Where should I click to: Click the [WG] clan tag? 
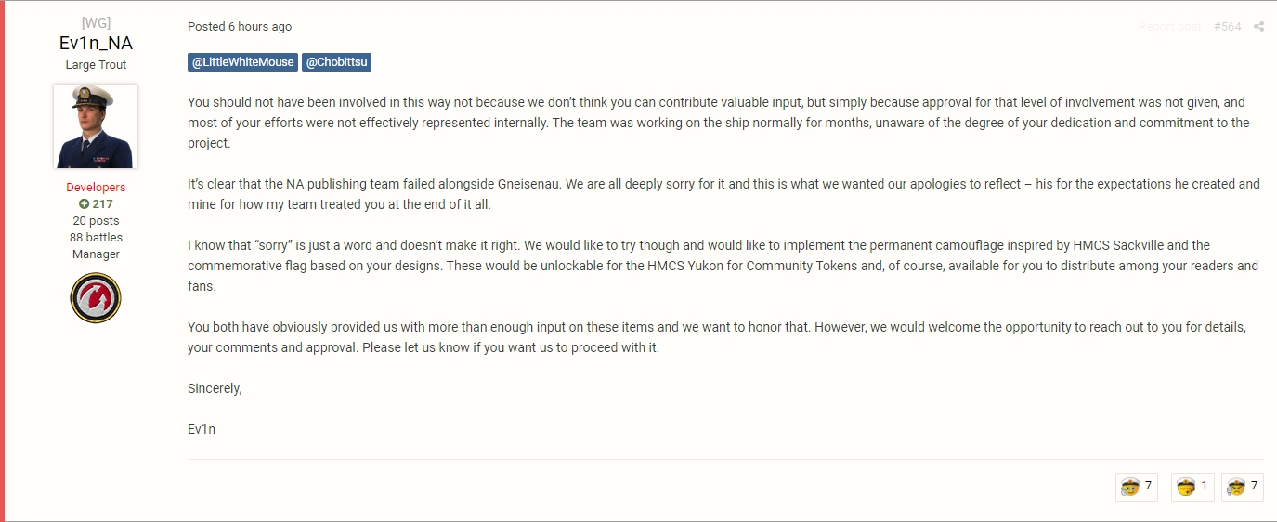pyautogui.click(x=96, y=23)
